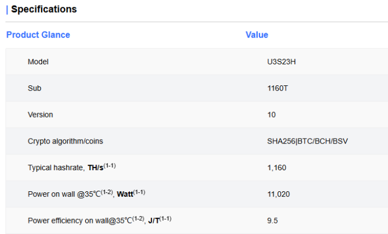Screen dimensions: 388x234
Task: Click the Crypto algorithm/coins label
Action: click(x=65, y=141)
